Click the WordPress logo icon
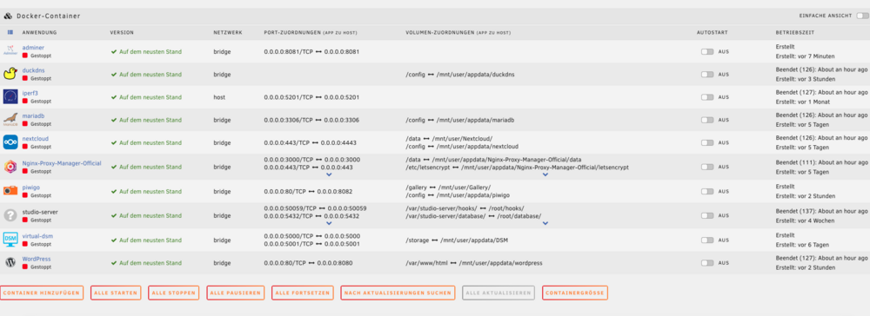 10,262
